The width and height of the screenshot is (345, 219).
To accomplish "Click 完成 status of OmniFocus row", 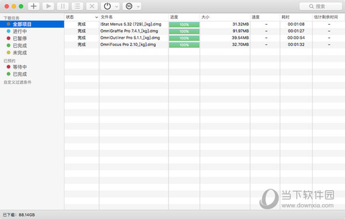I will click(x=82, y=44).
